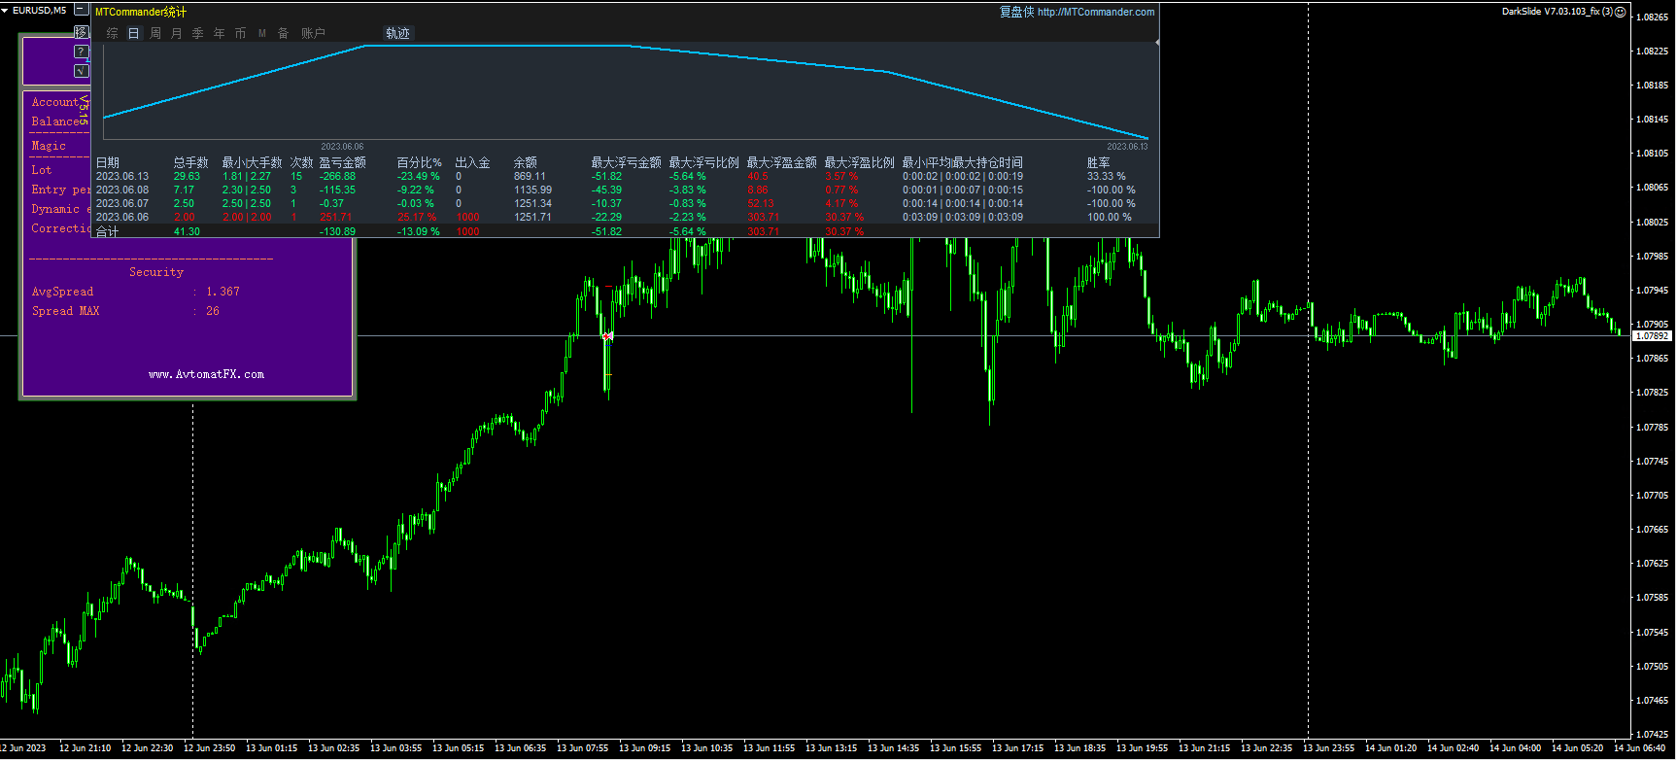1677x761 pixels.
Task: Click the DarkSlide smiley face icon
Action: tap(1621, 12)
